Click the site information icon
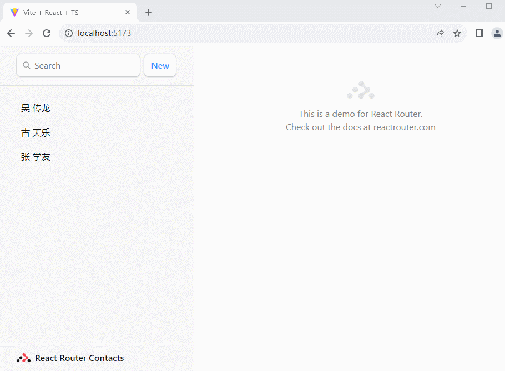The image size is (505, 371). click(69, 33)
